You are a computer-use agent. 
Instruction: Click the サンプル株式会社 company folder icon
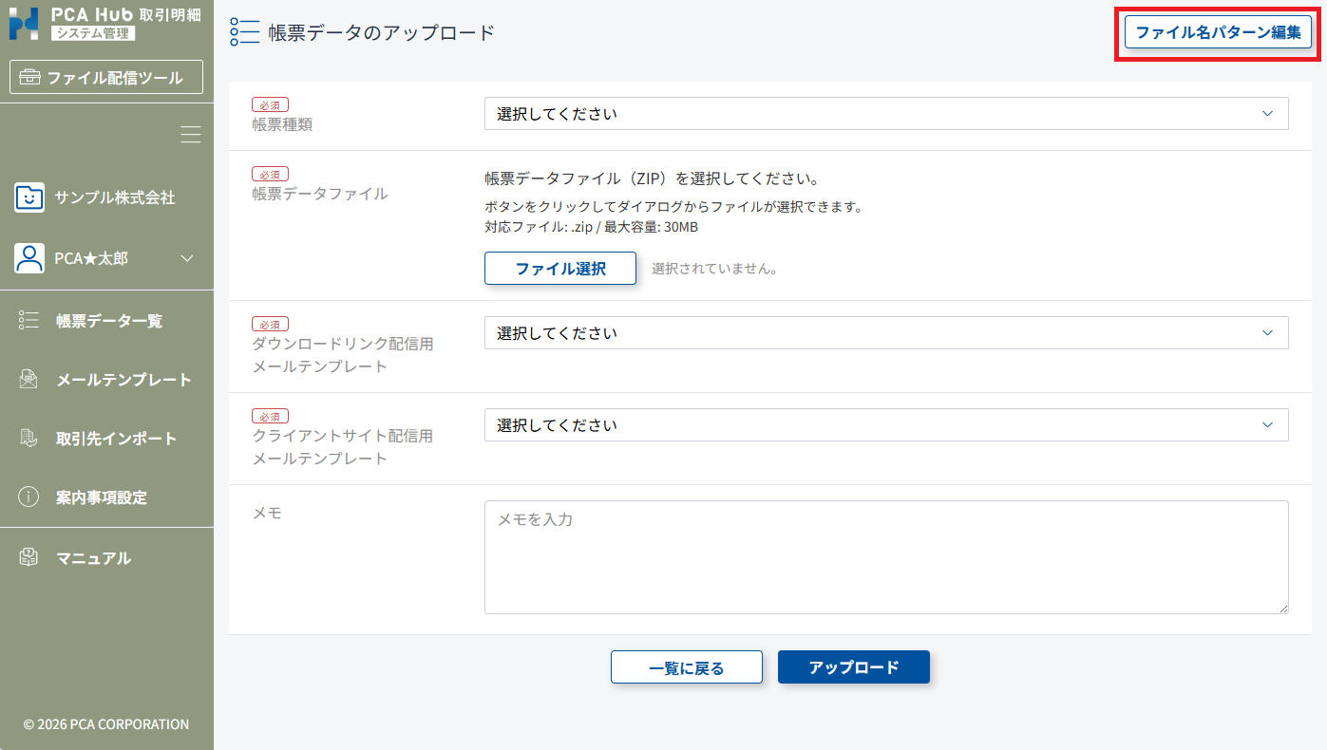[x=29, y=197]
